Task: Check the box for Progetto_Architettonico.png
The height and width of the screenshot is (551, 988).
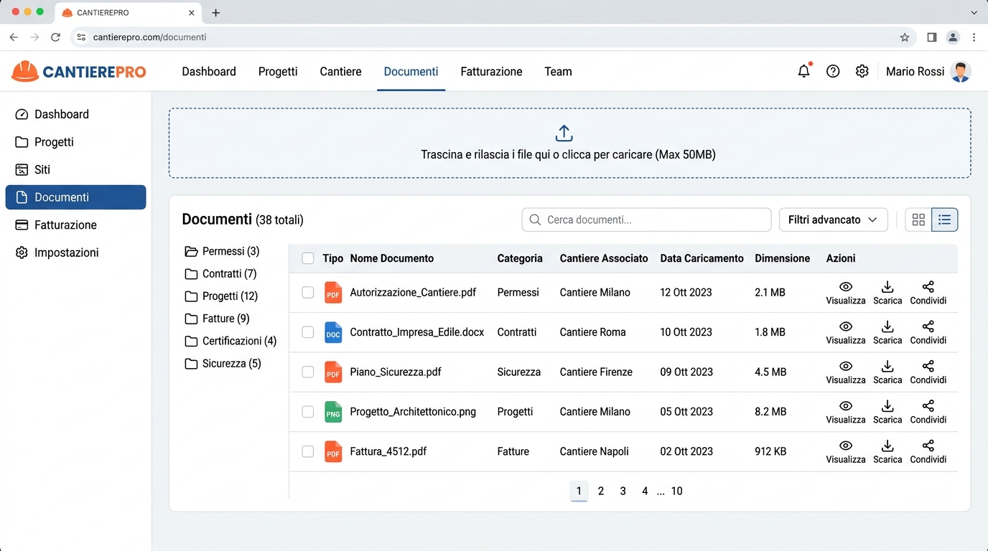Action: (x=308, y=412)
